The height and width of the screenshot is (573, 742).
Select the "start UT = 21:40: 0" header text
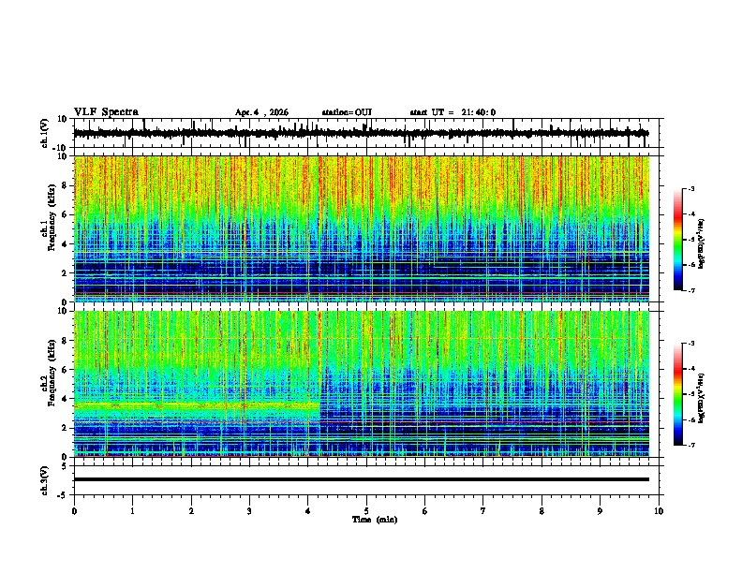[x=453, y=112]
